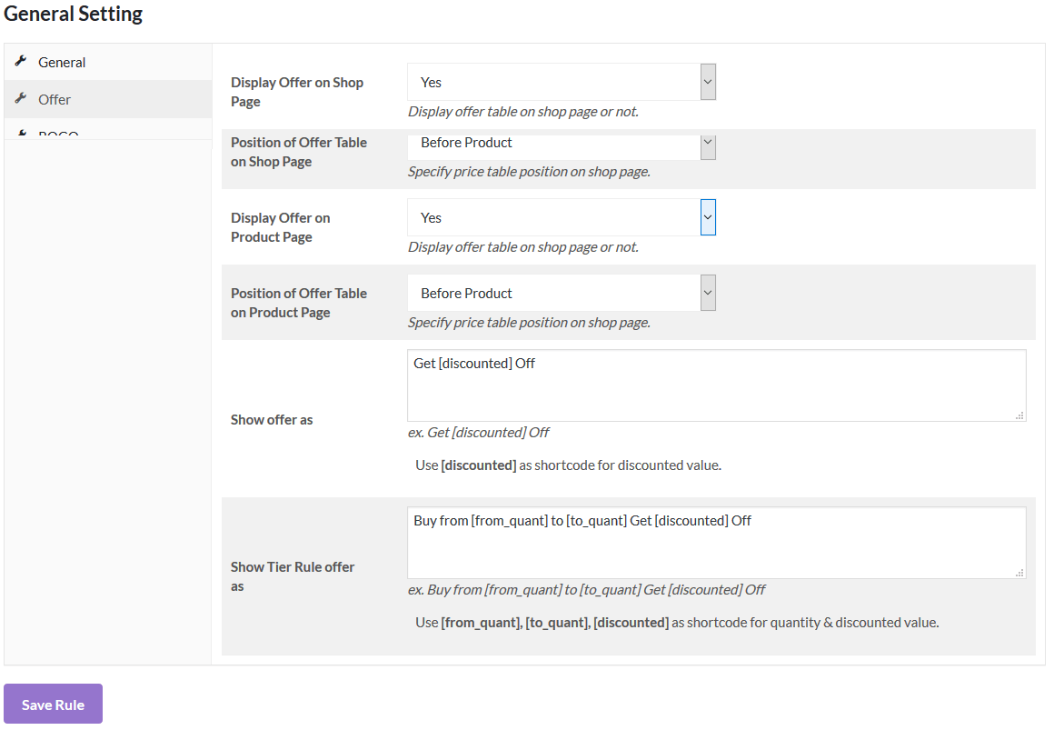
Task: Click 'Position of Offer Table on Product Page' label
Action: pos(299,303)
